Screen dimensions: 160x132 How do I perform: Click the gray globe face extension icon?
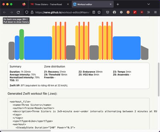pos(114,12)
